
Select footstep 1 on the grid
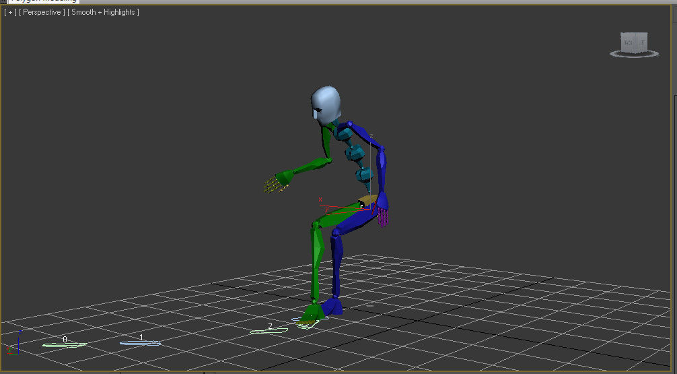141,343
